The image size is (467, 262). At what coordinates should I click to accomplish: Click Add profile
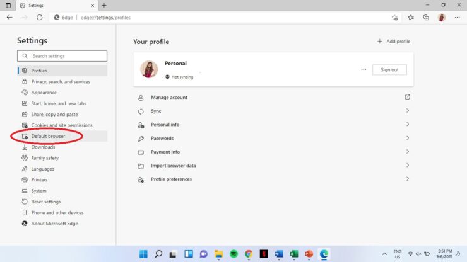394,42
